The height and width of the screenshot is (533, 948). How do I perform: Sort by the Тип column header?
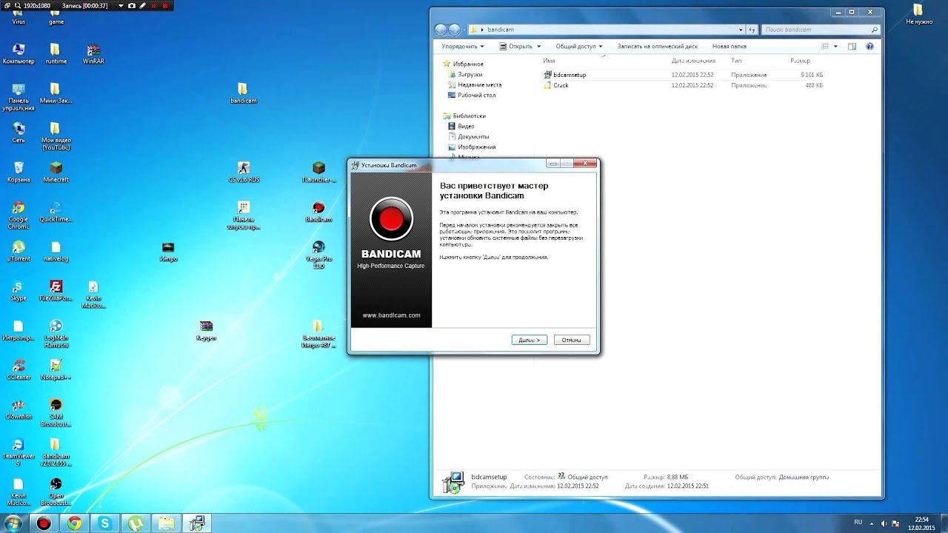pos(736,61)
